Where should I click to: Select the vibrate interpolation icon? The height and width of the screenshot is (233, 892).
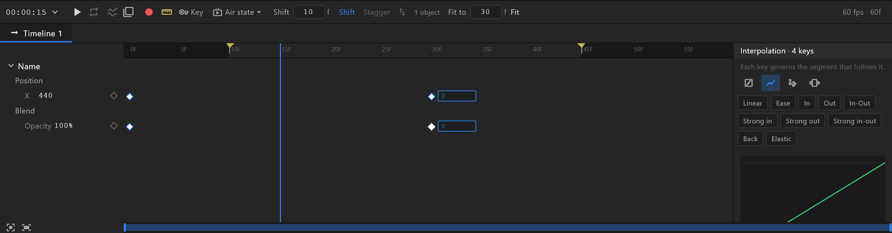[x=814, y=83]
